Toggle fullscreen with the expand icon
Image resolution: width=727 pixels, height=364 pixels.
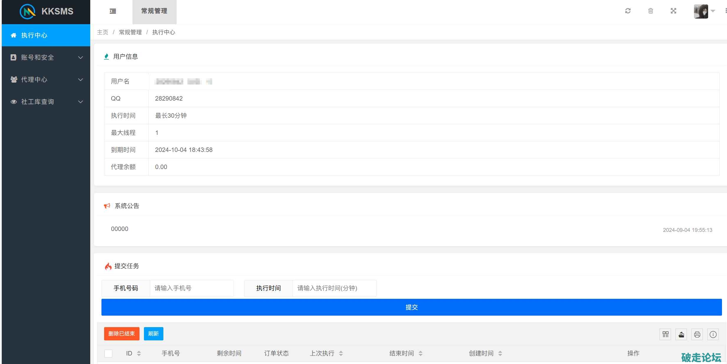(673, 11)
